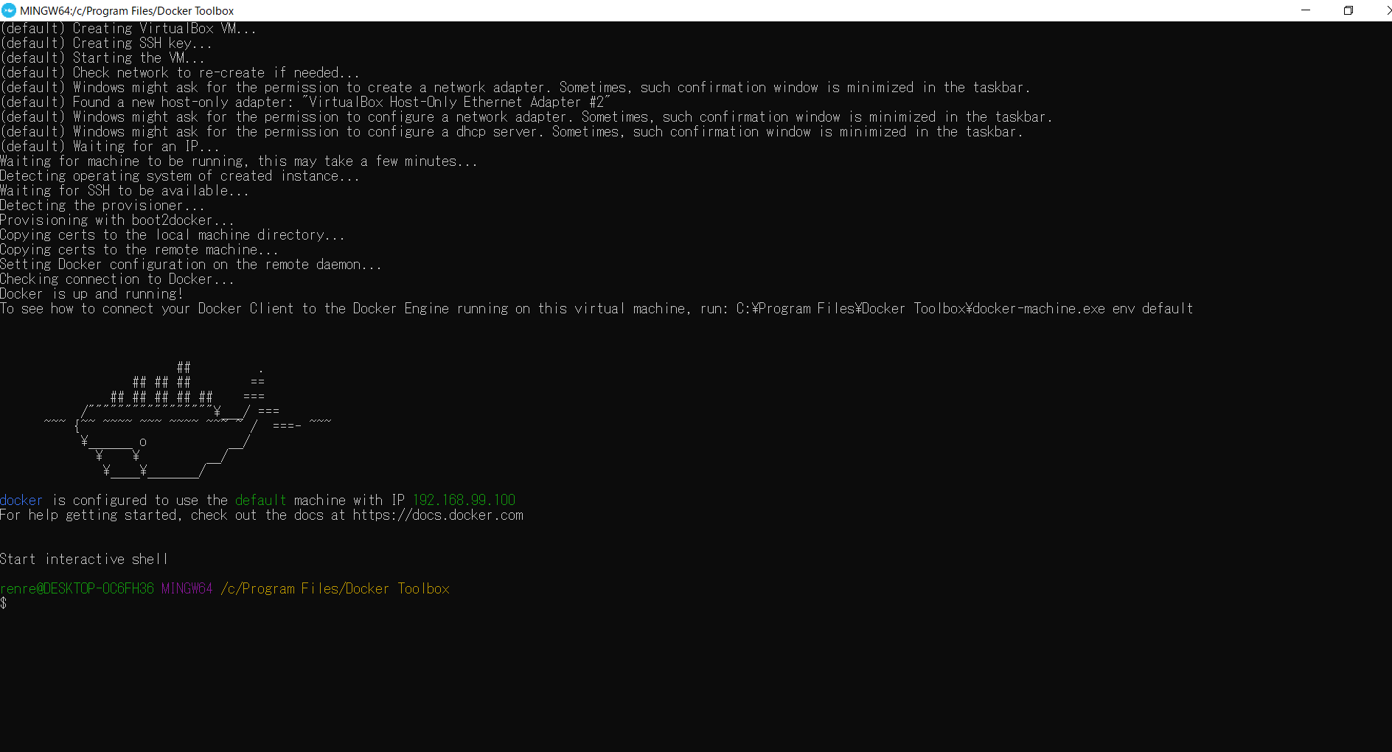This screenshot has width=1392, height=752.
Task: Select the yellow path /c/Program Files/Docker Toolbox
Action: tap(335, 588)
